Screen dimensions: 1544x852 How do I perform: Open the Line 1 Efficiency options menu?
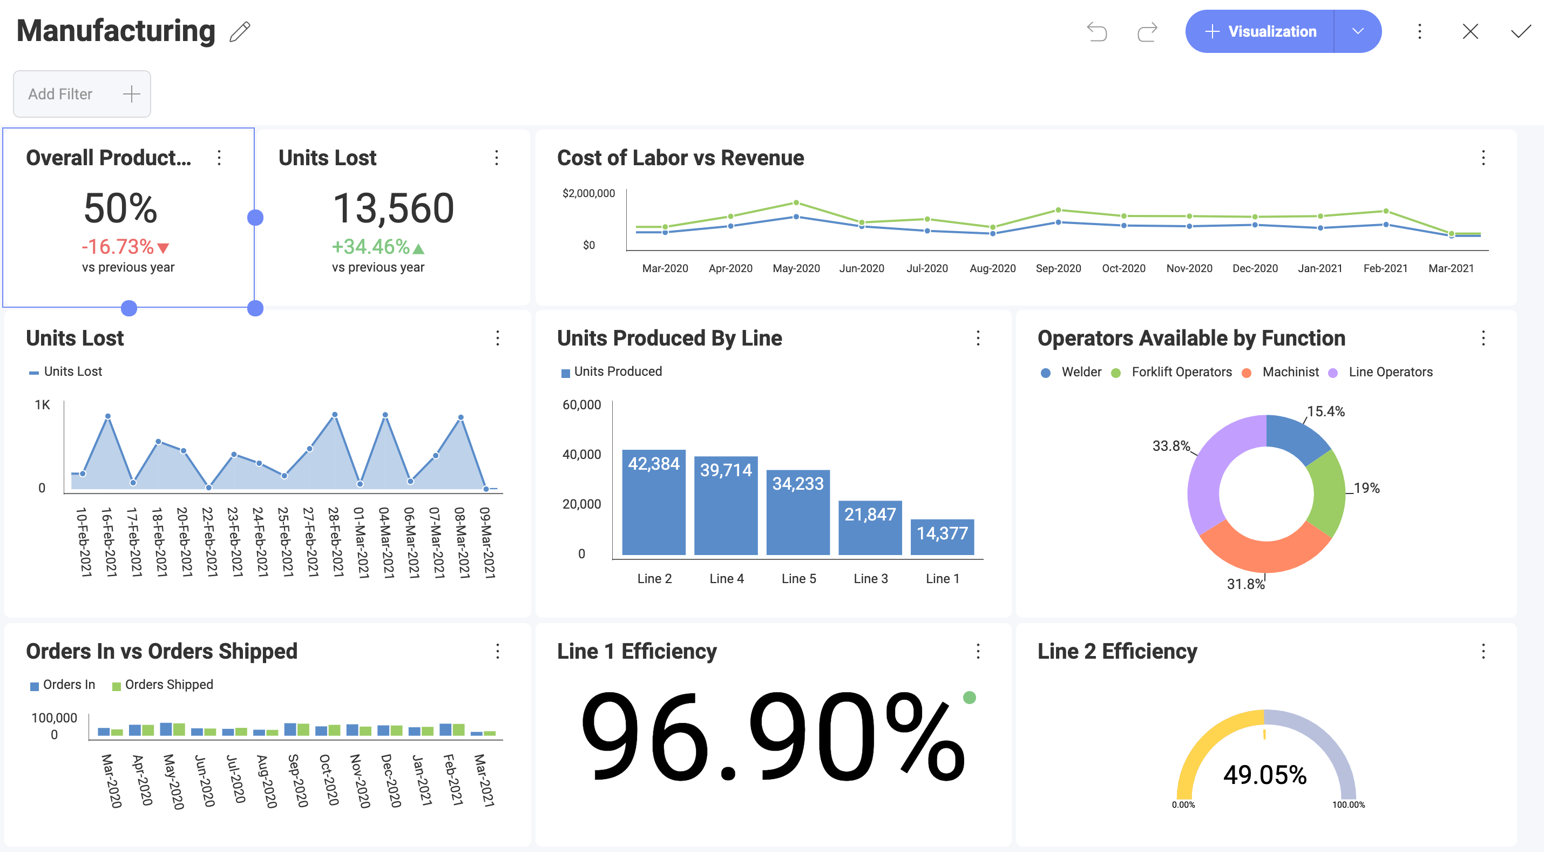point(978,652)
